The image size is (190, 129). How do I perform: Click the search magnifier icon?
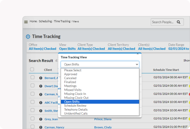pos(179,22)
